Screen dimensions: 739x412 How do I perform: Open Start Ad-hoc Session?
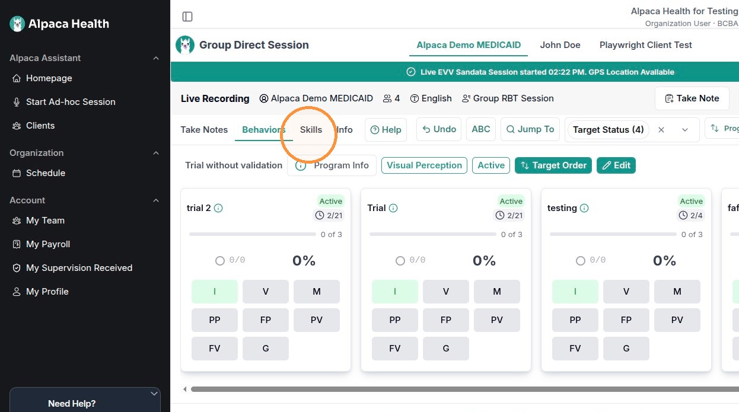click(x=71, y=102)
